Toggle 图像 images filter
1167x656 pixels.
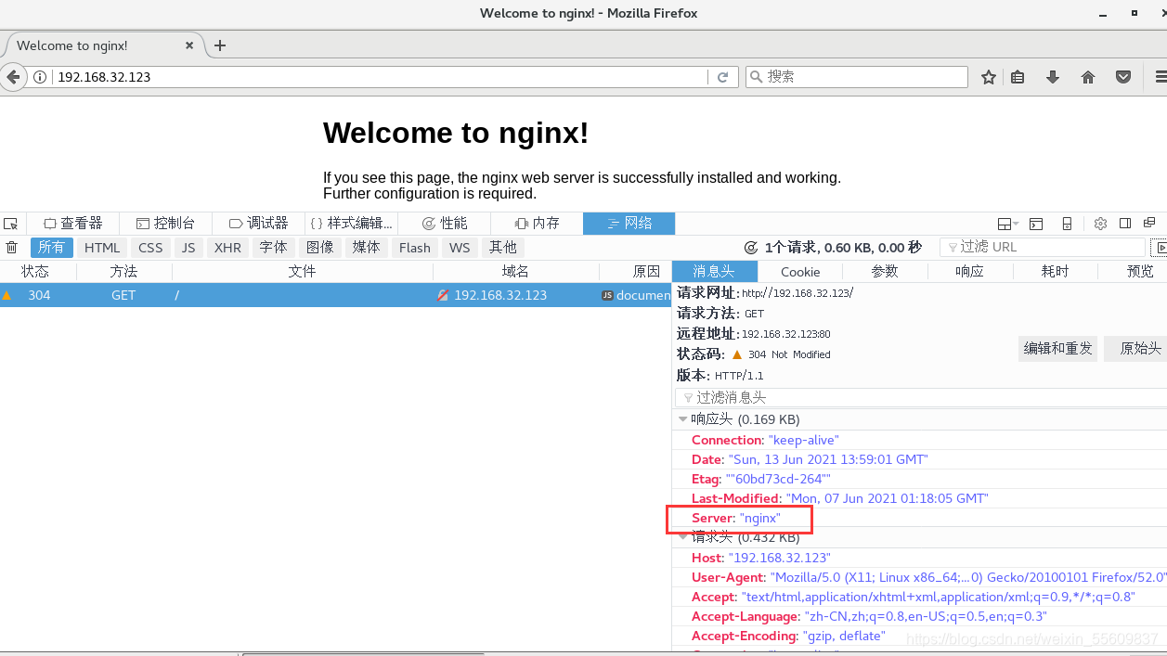pyautogui.click(x=319, y=248)
